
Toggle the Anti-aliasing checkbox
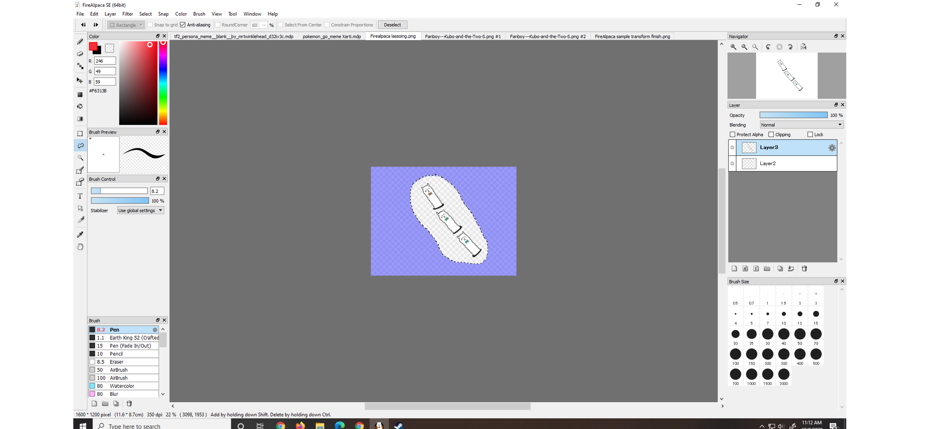click(x=183, y=25)
